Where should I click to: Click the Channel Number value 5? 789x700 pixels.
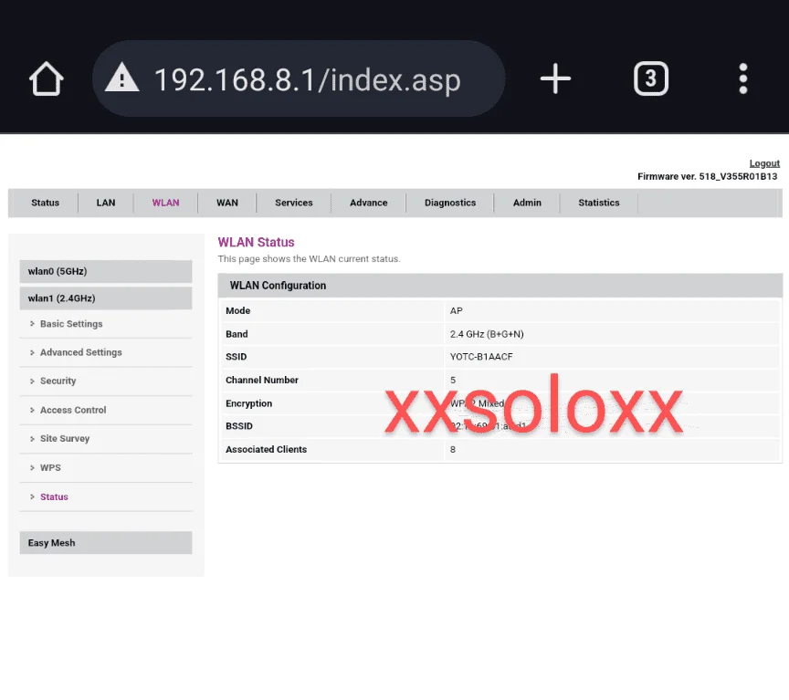coord(453,381)
